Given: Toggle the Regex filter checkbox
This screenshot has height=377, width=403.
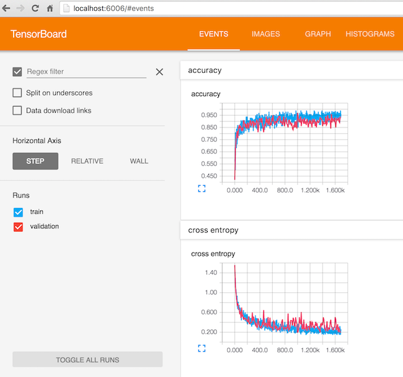Looking at the screenshot, I should pos(17,72).
